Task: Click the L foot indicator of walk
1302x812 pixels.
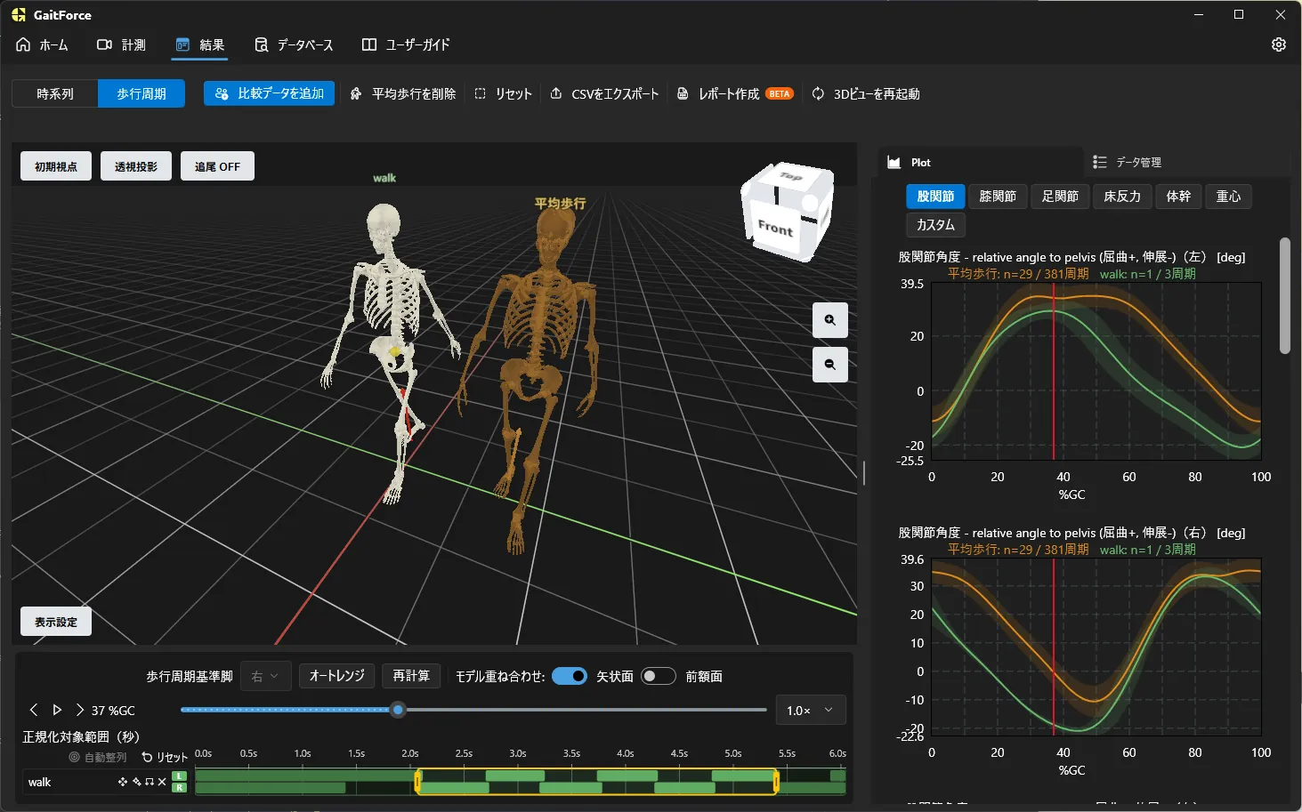Action: coord(180,776)
